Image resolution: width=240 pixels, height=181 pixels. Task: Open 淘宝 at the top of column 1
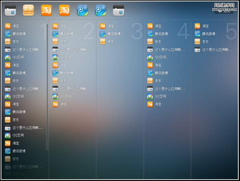click(16, 26)
